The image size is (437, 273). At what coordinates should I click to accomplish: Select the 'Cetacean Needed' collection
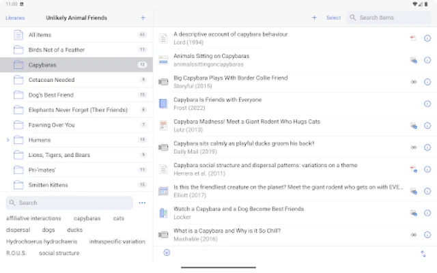coord(51,80)
